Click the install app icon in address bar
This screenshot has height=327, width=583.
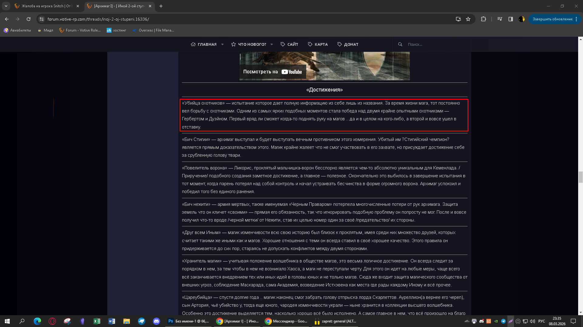coord(458,19)
